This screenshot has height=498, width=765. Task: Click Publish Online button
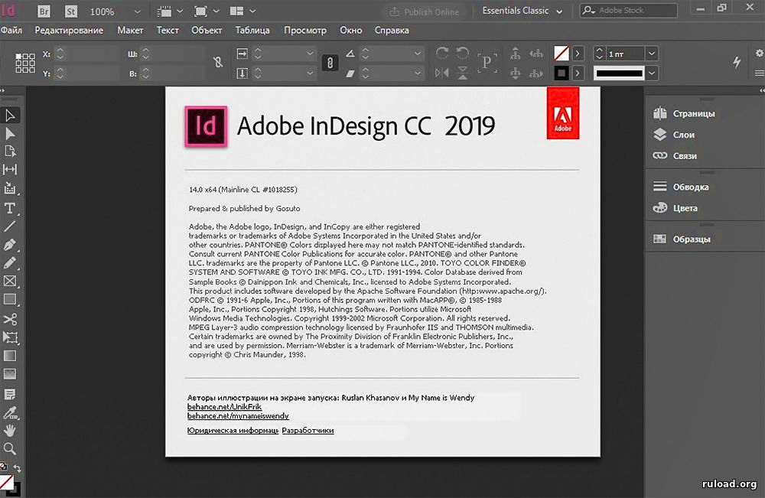[425, 11]
